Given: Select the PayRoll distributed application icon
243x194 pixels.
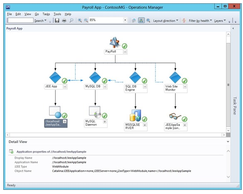Looking at the screenshot, I should point(115,42).
